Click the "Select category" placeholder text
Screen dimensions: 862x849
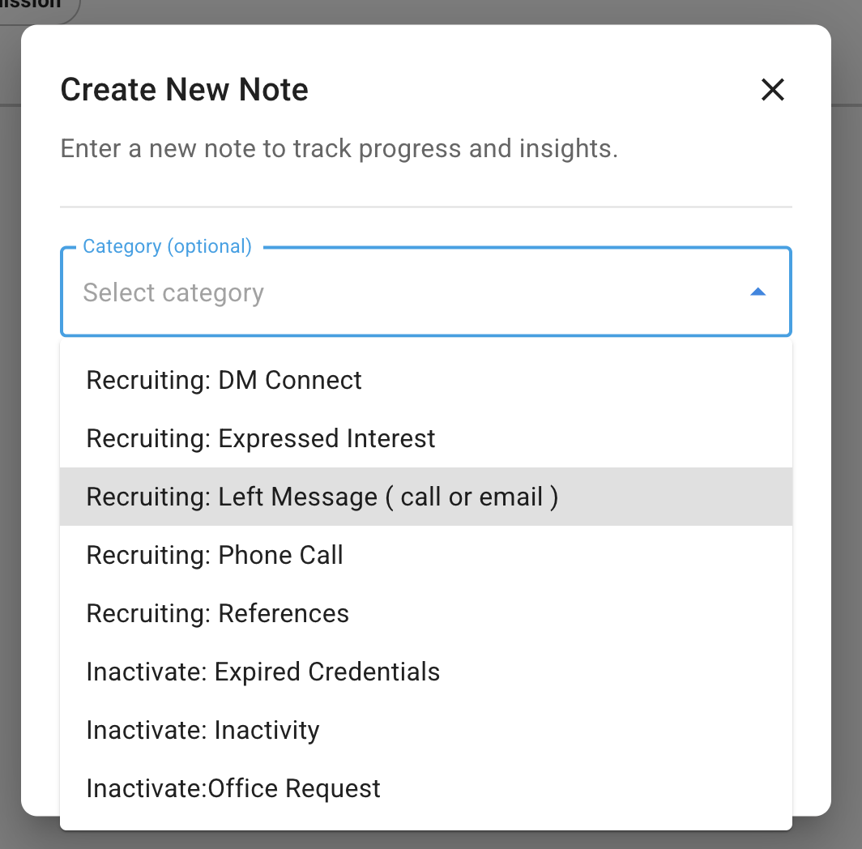point(173,292)
